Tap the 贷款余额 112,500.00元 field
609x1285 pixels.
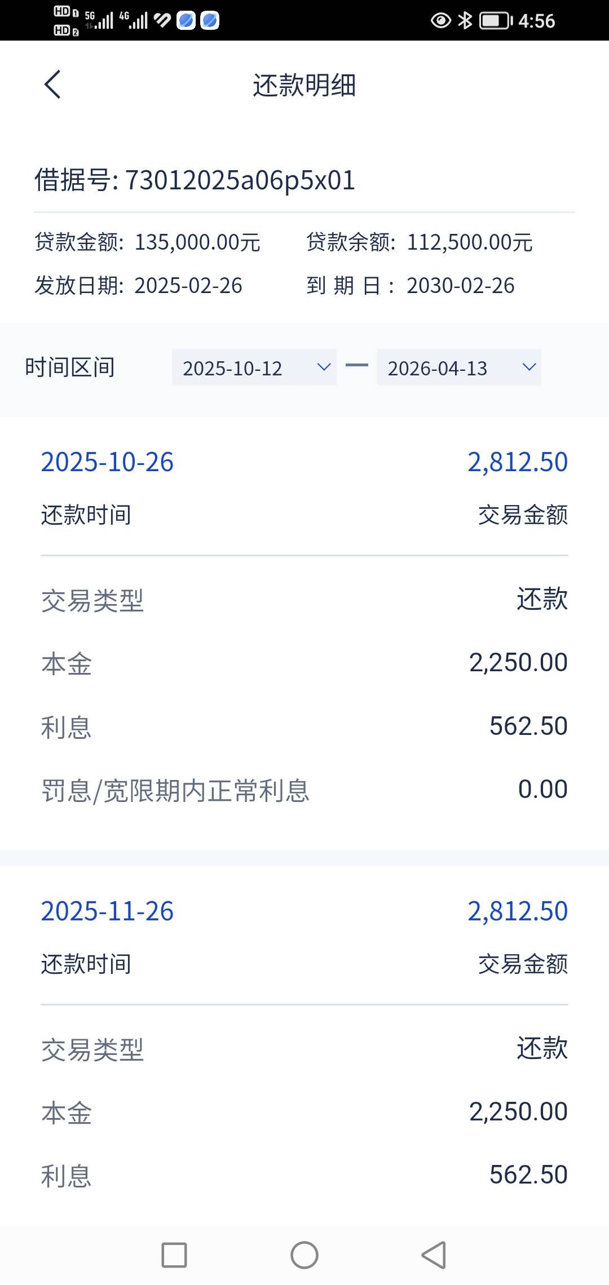tap(420, 242)
